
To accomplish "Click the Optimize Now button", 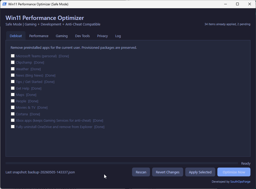I will coord(234,172).
